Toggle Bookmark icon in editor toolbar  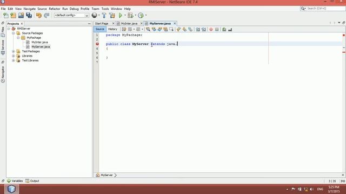[x=190, y=29]
